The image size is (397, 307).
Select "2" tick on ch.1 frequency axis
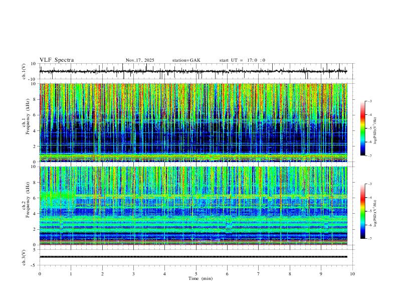(35, 146)
